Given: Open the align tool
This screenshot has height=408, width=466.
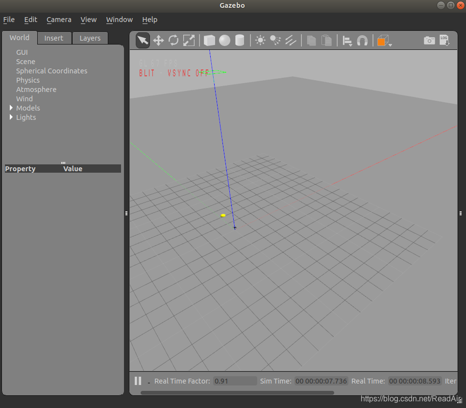Looking at the screenshot, I should tap(347, 41).
